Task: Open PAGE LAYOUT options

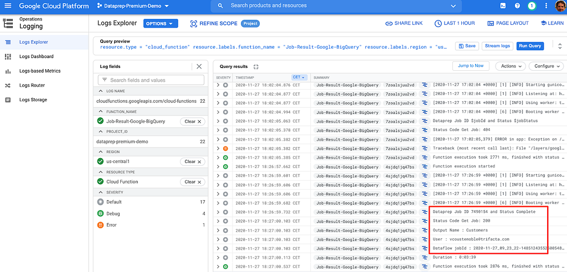Action: pos(508,23)
